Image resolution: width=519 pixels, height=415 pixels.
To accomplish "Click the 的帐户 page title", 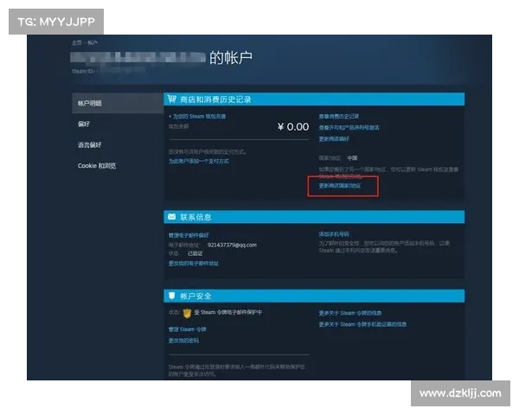I will pyautogui.click(x=231, y=58).
